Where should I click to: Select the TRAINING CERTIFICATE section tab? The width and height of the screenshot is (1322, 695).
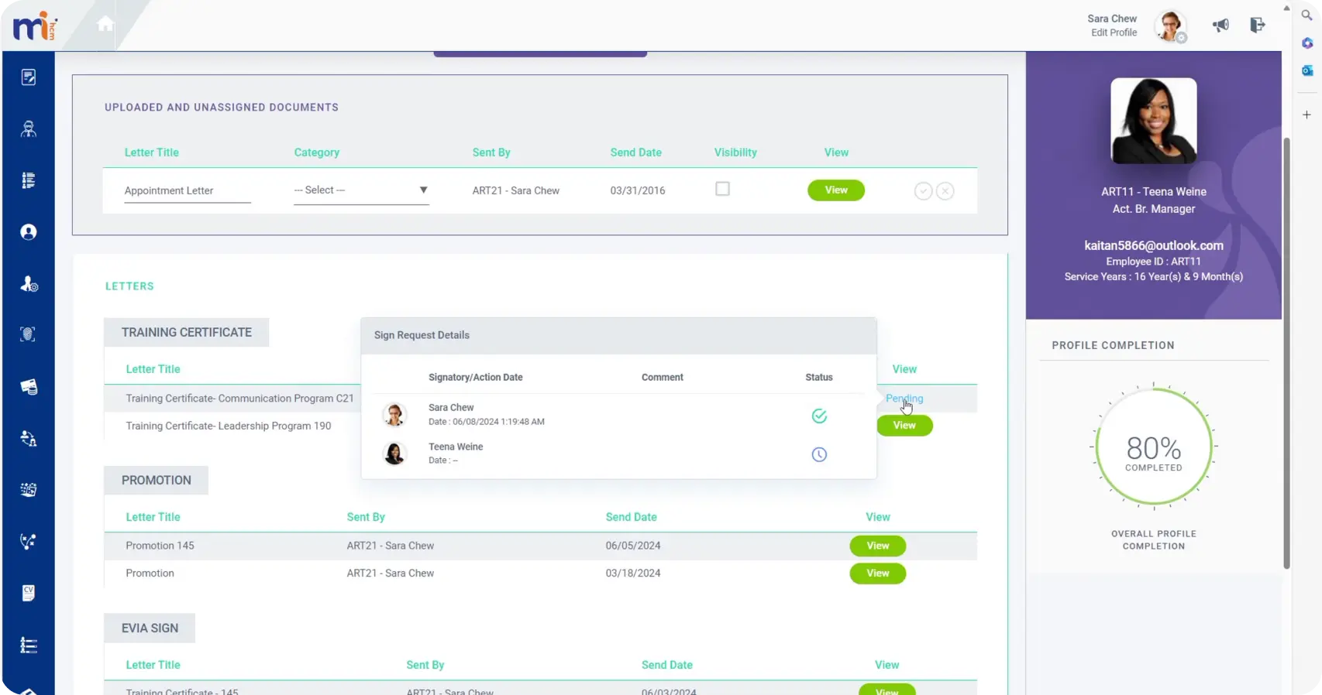click(187, 332)
